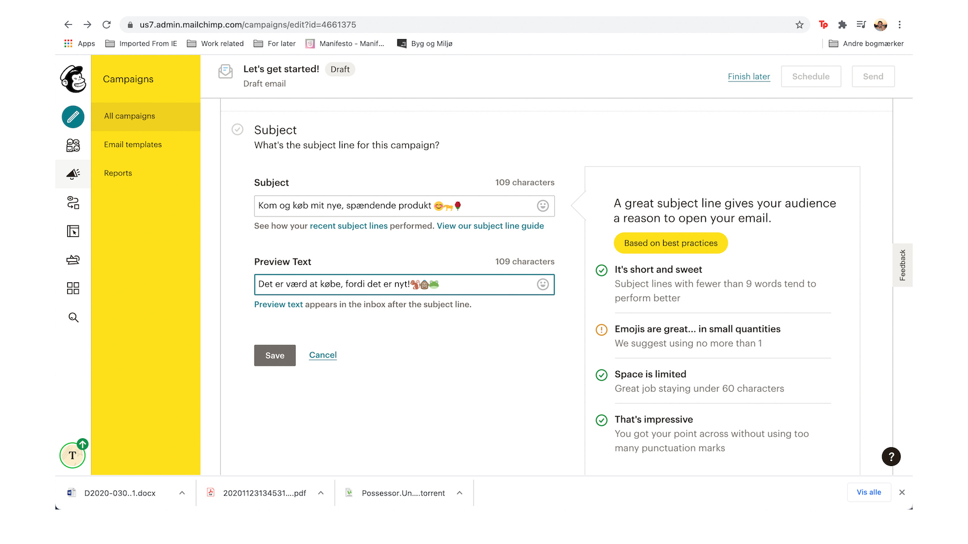Collapse the D2020-030..1.docx download chevron

[x=182, y=493]
